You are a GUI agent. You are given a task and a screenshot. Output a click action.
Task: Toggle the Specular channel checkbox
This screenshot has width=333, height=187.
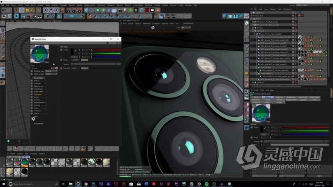point(46,83)
